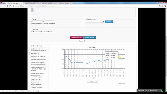Click the blue Загрузить button
The height and width of the screenshot is (94, 167).
[x=109, y=22]
